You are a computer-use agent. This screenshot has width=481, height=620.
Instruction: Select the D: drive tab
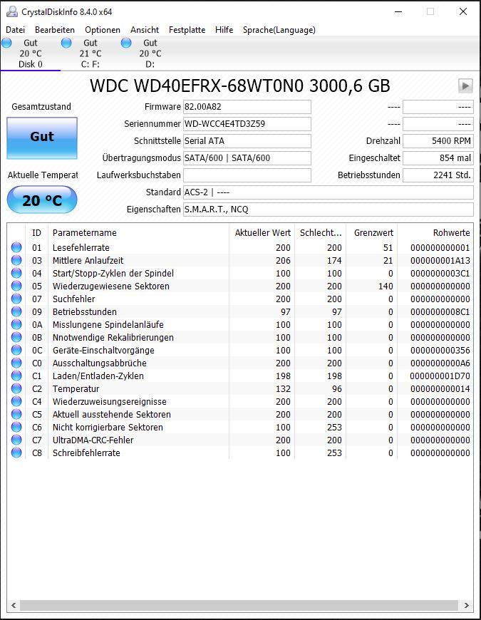click(150, 53)
